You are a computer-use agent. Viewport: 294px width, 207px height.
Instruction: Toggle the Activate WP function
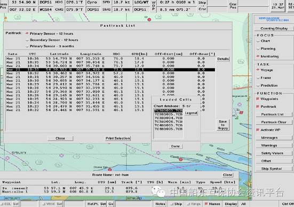pos(258,130)
